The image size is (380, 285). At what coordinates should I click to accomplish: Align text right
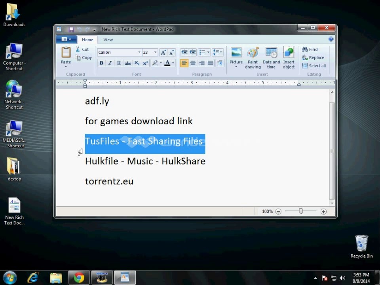[x=201, y=63]
